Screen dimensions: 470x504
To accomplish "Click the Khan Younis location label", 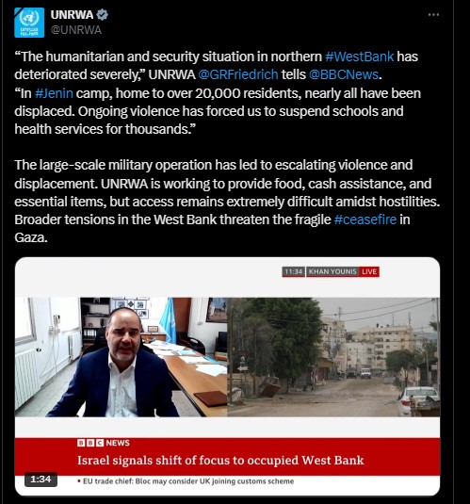I will [332, 272].
